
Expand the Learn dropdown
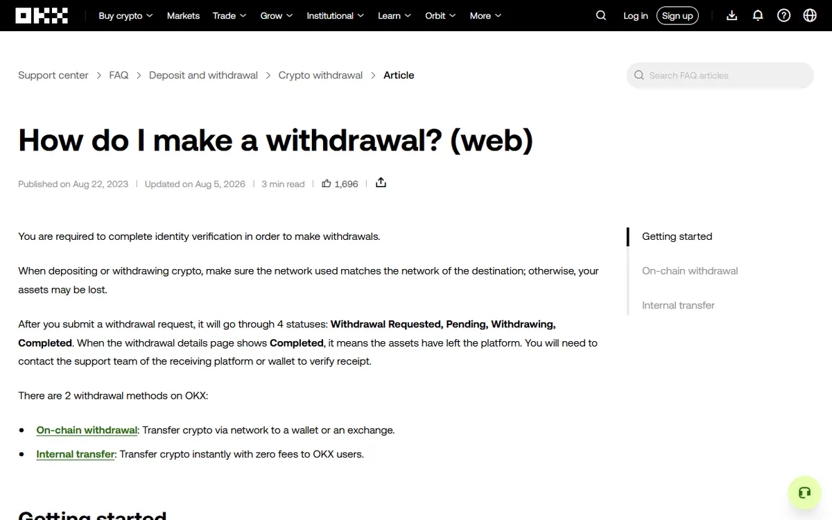tap(395, 15)
